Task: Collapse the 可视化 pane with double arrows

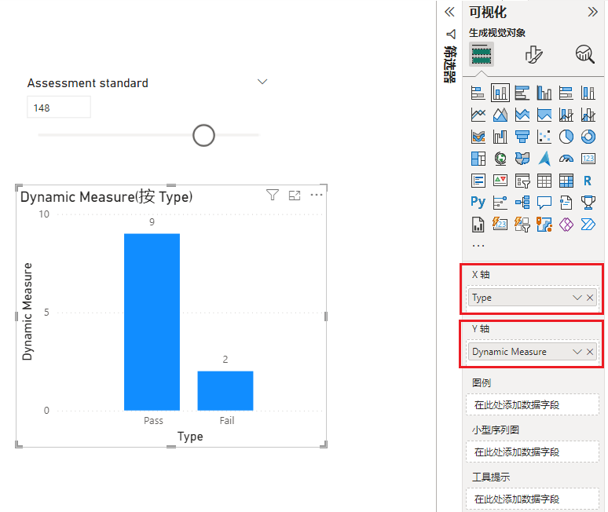Action: pos(592,12)
